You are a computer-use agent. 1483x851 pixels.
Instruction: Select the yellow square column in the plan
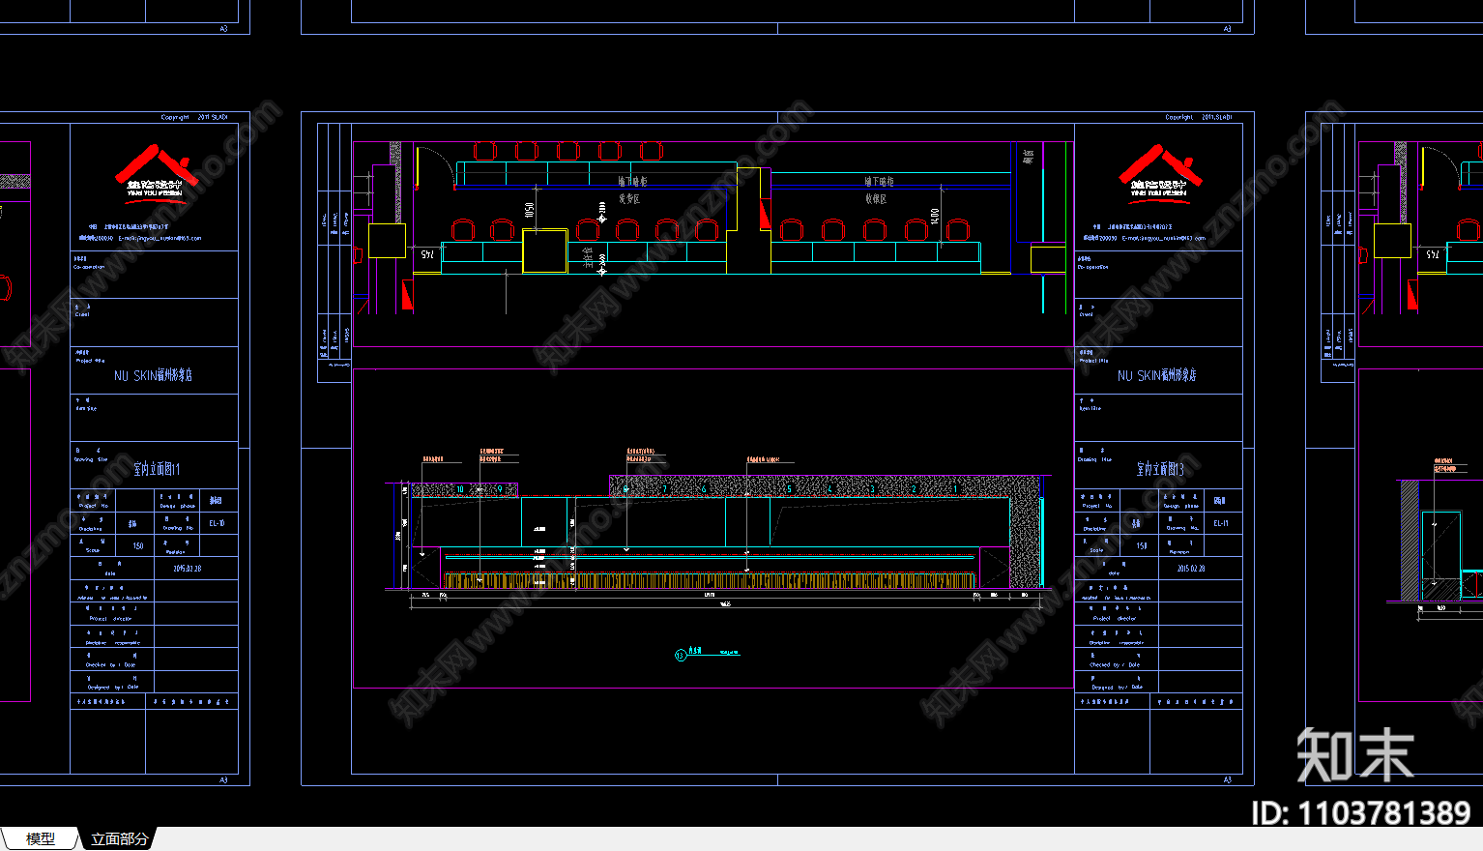545,251
